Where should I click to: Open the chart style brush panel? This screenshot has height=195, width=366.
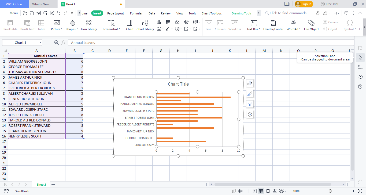[x=250, y=94]
